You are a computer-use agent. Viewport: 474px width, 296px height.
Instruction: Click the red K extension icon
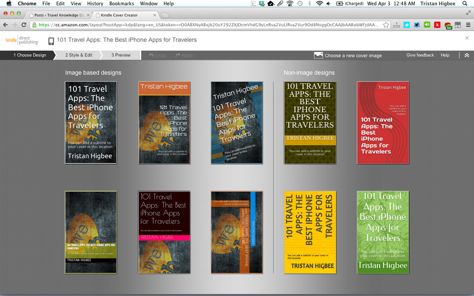437,25
